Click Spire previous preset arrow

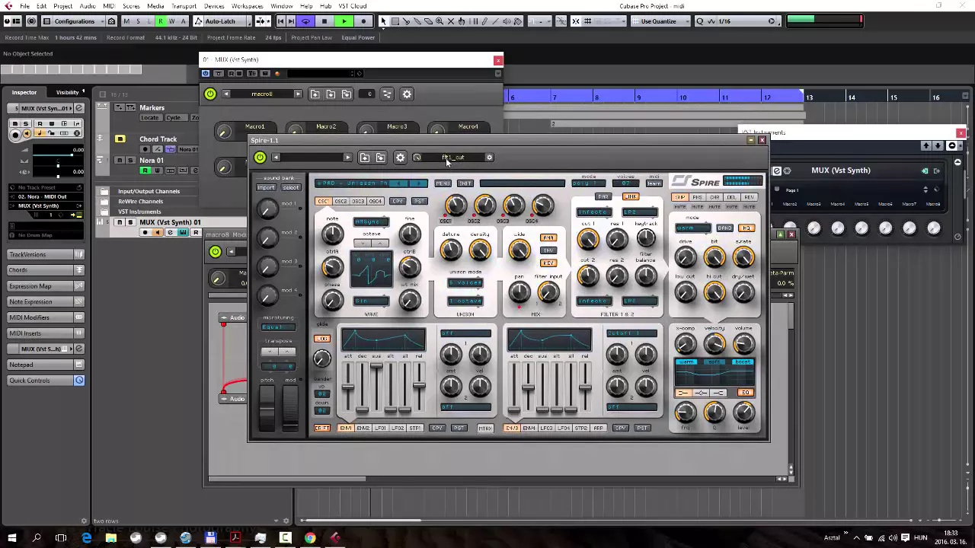[x=276, y=158]
